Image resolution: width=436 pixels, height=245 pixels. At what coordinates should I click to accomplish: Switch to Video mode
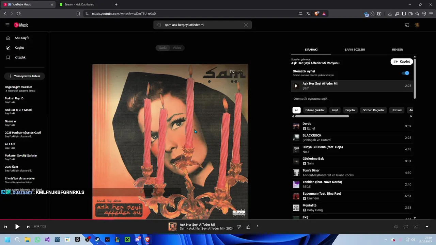click(177, 48)
